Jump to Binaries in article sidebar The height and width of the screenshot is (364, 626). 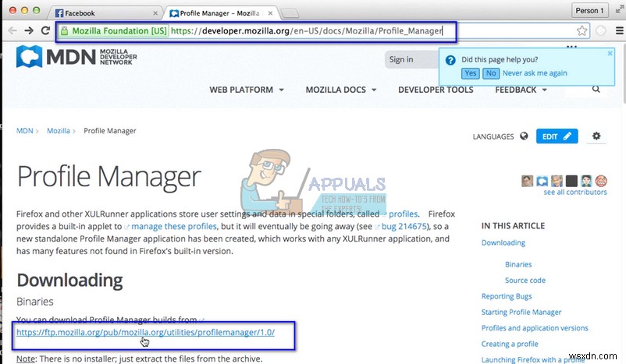518,264
